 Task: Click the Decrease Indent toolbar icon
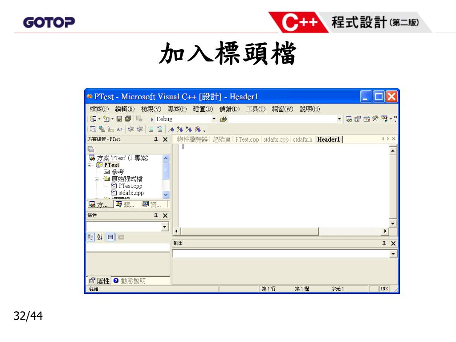point(131,129)
